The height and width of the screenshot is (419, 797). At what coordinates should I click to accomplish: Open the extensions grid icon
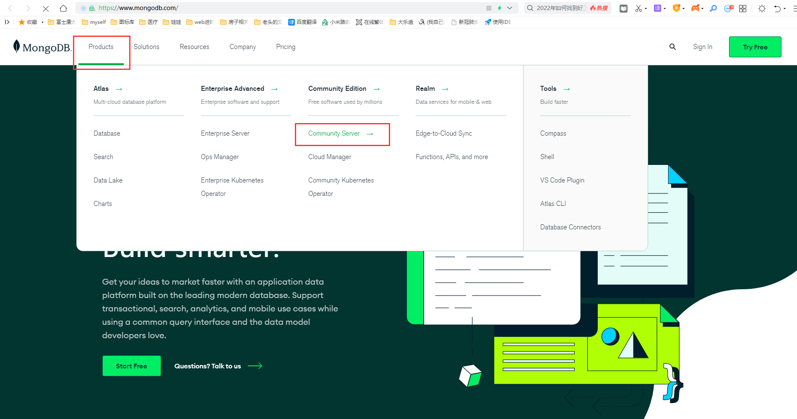point(742,8)
